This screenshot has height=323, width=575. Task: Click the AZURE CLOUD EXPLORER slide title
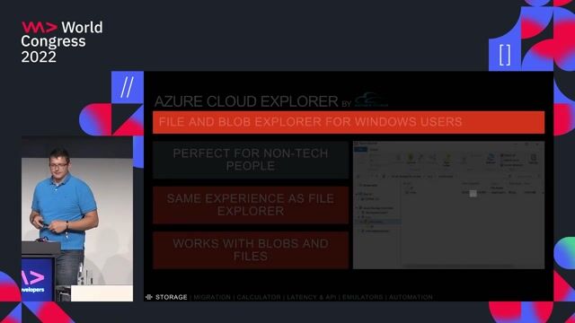[246, 101]
